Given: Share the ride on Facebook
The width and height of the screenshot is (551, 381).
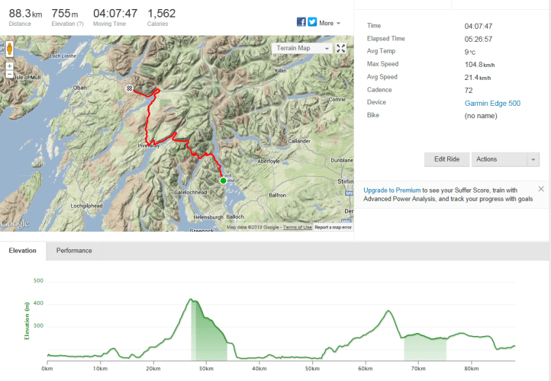Looking at the screenshot, I should (x=301, y=22).
